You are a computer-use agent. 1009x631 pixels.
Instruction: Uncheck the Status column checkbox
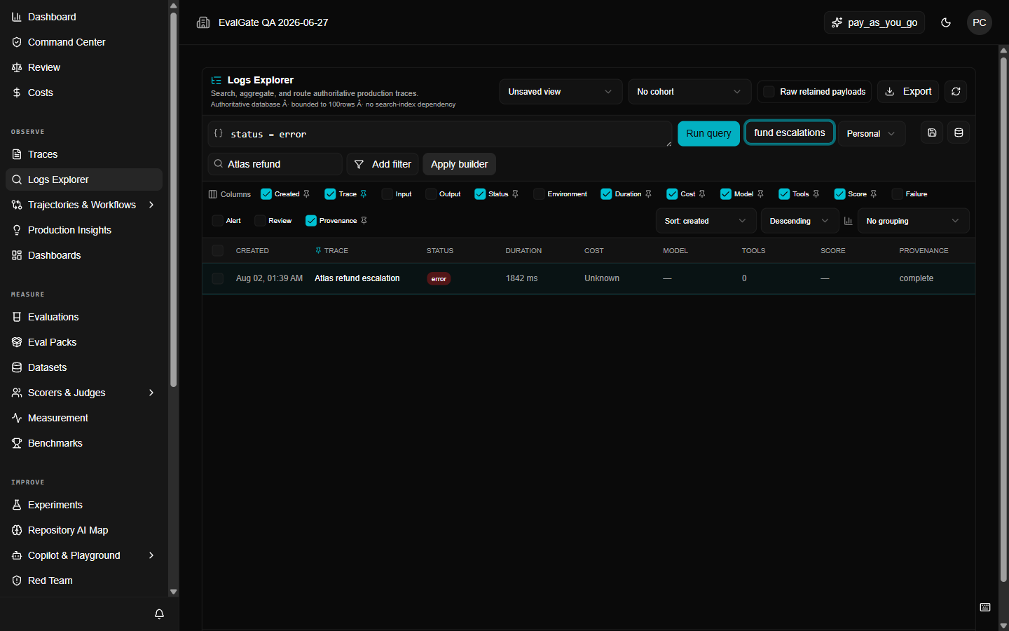click(x=480, y=194)
